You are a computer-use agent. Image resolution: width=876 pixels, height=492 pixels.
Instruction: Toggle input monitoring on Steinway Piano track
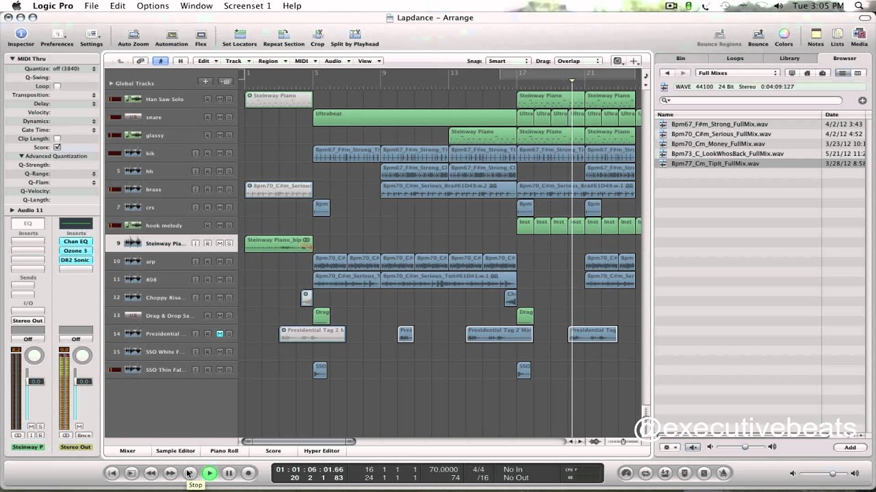coord(196,243)
